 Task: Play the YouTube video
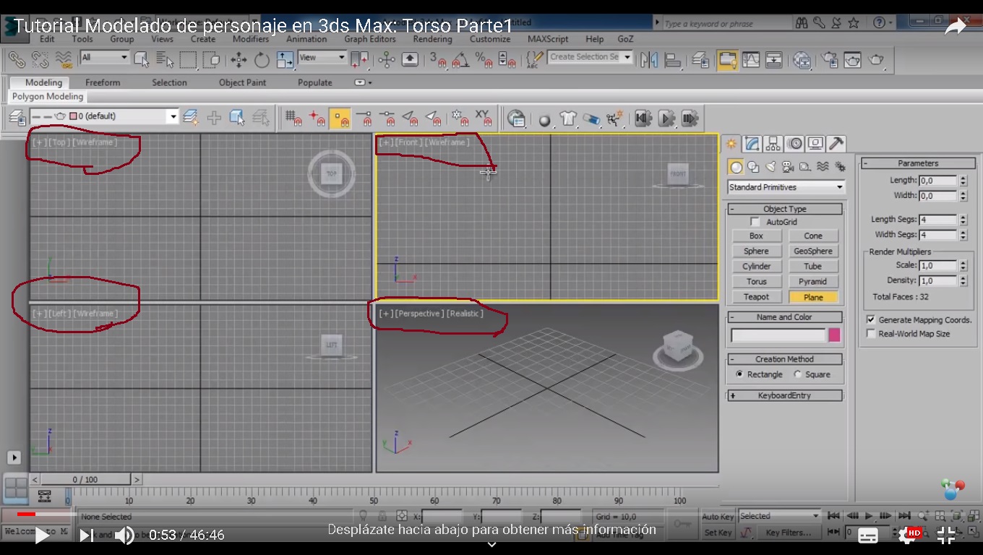coord(43,535)
